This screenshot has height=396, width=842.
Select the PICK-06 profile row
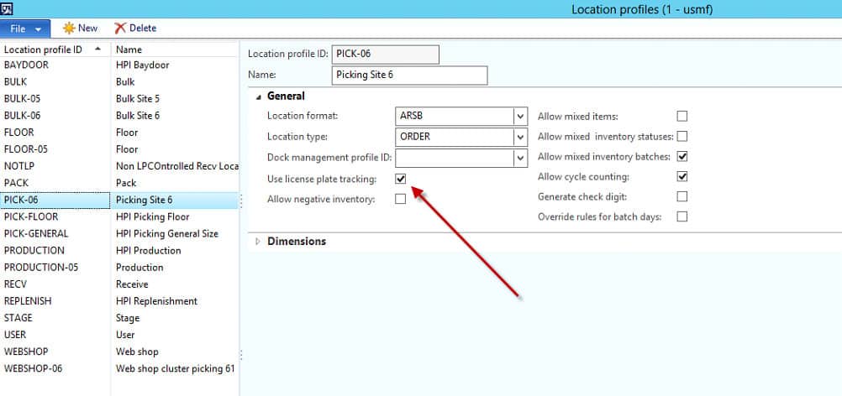coord(119,200)
